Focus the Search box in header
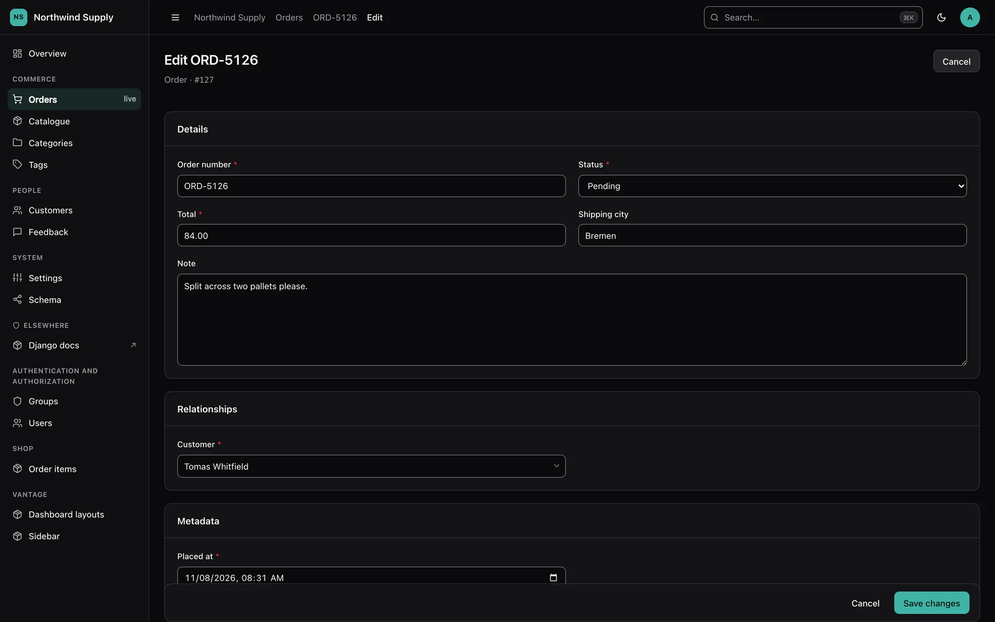Viewport: 995px width, 622px height. pos(813,17)
